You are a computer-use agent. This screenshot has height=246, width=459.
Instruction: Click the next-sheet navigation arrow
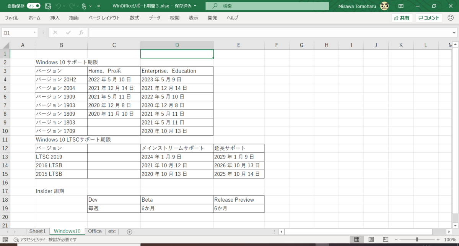click(15, 231)
